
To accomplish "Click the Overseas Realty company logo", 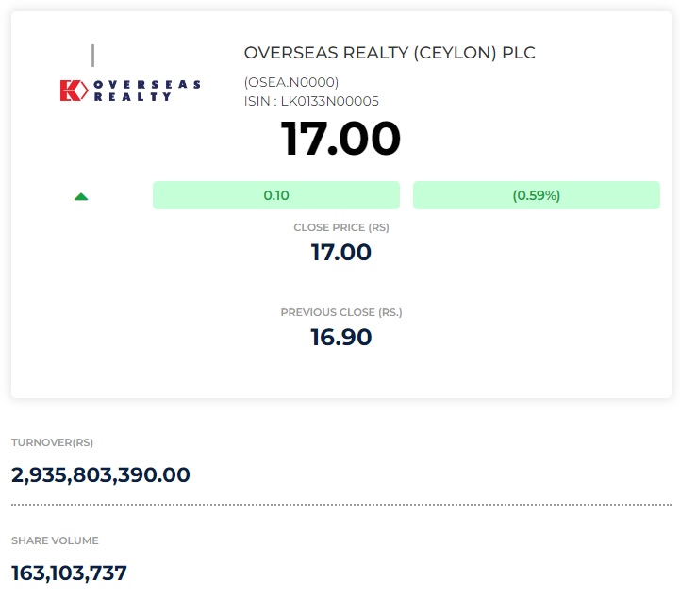I will pos(130,91).
